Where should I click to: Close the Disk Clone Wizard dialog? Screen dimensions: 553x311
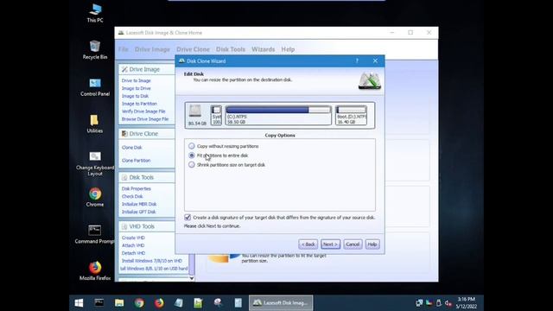point(375,61)
